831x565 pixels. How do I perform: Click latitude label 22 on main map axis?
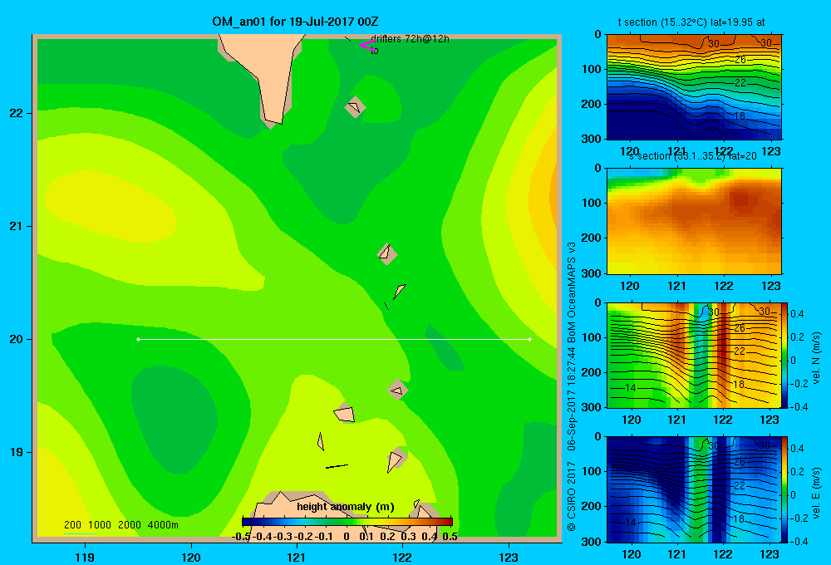pos(17,113)
